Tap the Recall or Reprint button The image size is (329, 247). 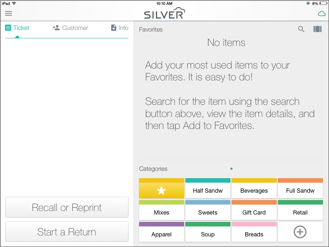[x=67, y=207]
